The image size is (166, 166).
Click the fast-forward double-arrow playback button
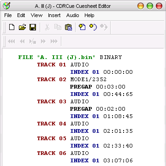tap(43, 41)
